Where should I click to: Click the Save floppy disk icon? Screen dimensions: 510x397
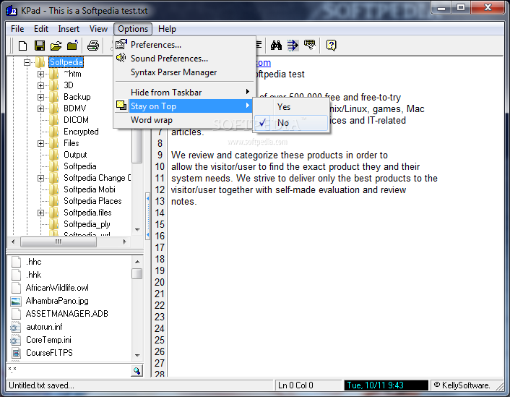(39, 46)
